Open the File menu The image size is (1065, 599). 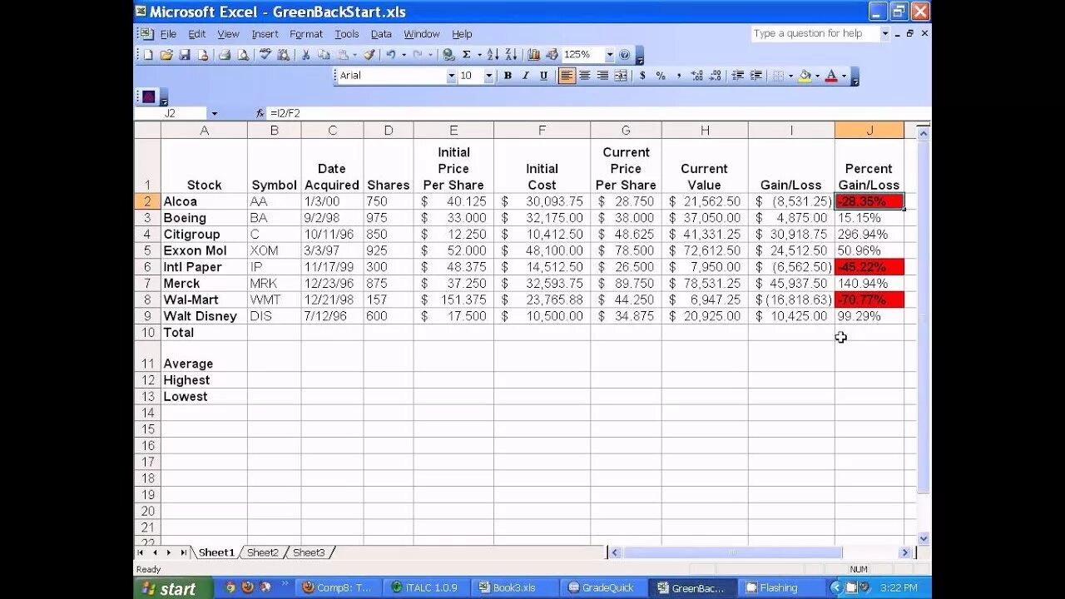coord(168,34)
